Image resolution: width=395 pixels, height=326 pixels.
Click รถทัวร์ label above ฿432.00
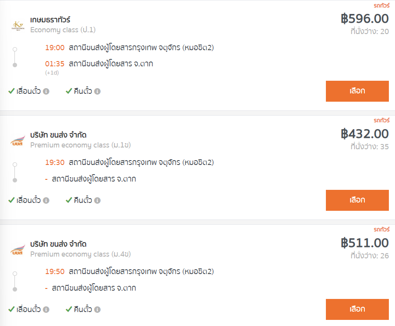click(381, 120)
